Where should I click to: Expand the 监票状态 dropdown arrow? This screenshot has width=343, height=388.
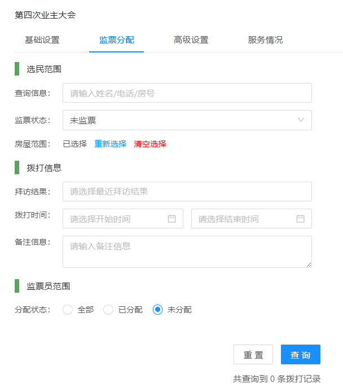point(301,120)
